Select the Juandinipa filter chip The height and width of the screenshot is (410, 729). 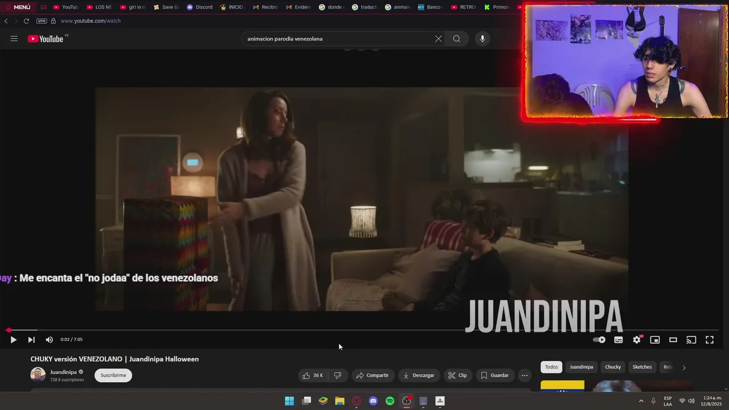[x=581, y=367]
